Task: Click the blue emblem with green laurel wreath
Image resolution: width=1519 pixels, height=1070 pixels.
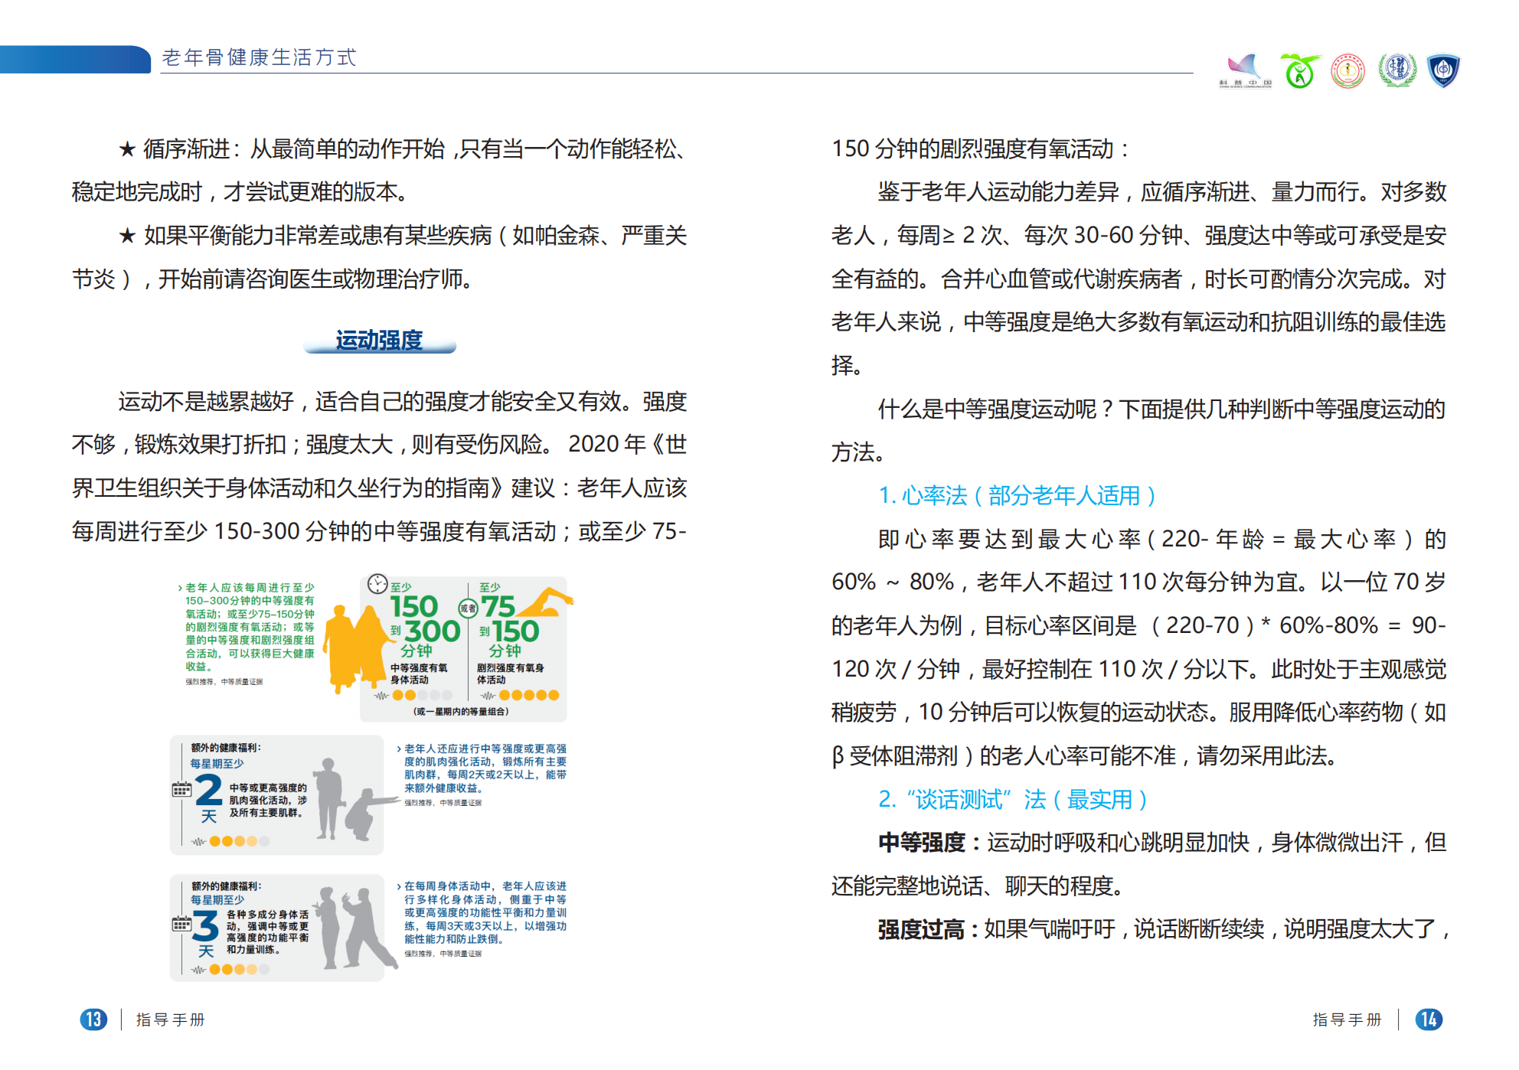Action: coord(1397,70)
